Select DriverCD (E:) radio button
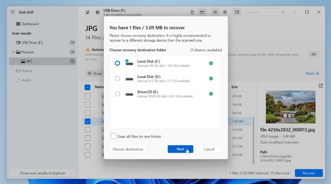This screenshot has width=331, height=184. (x=117, y=94)
